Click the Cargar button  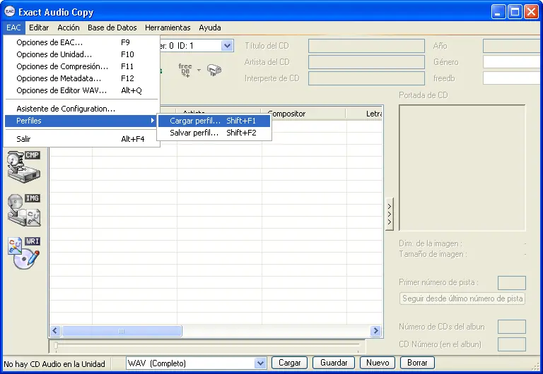point(289,363)
